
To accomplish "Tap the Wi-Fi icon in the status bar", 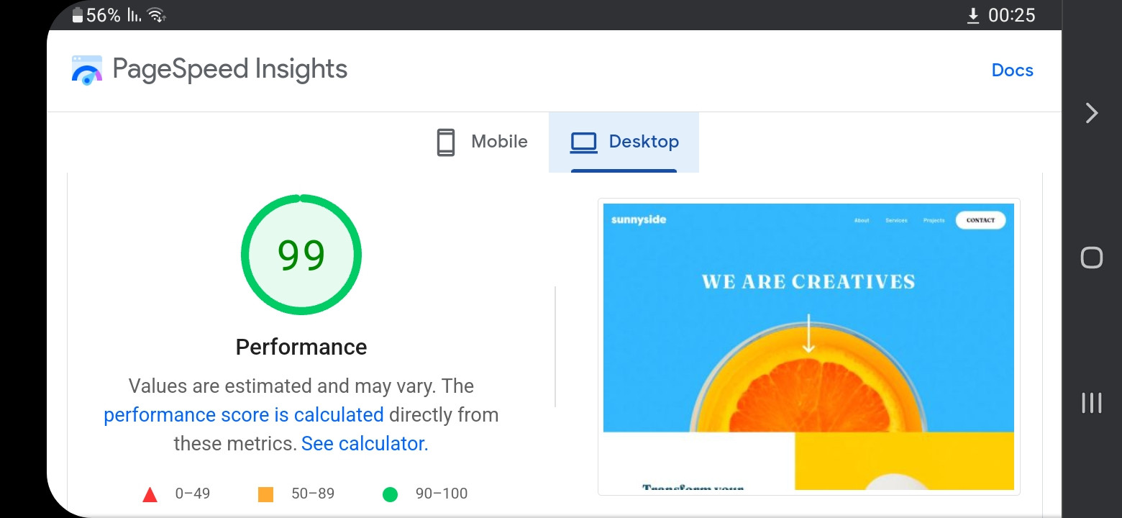I will coord(156,15).
